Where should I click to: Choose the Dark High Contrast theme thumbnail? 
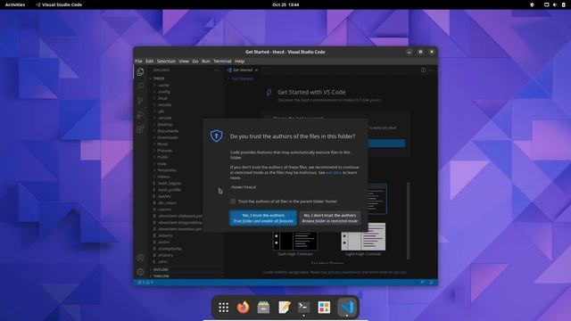[x=295, y=240]
